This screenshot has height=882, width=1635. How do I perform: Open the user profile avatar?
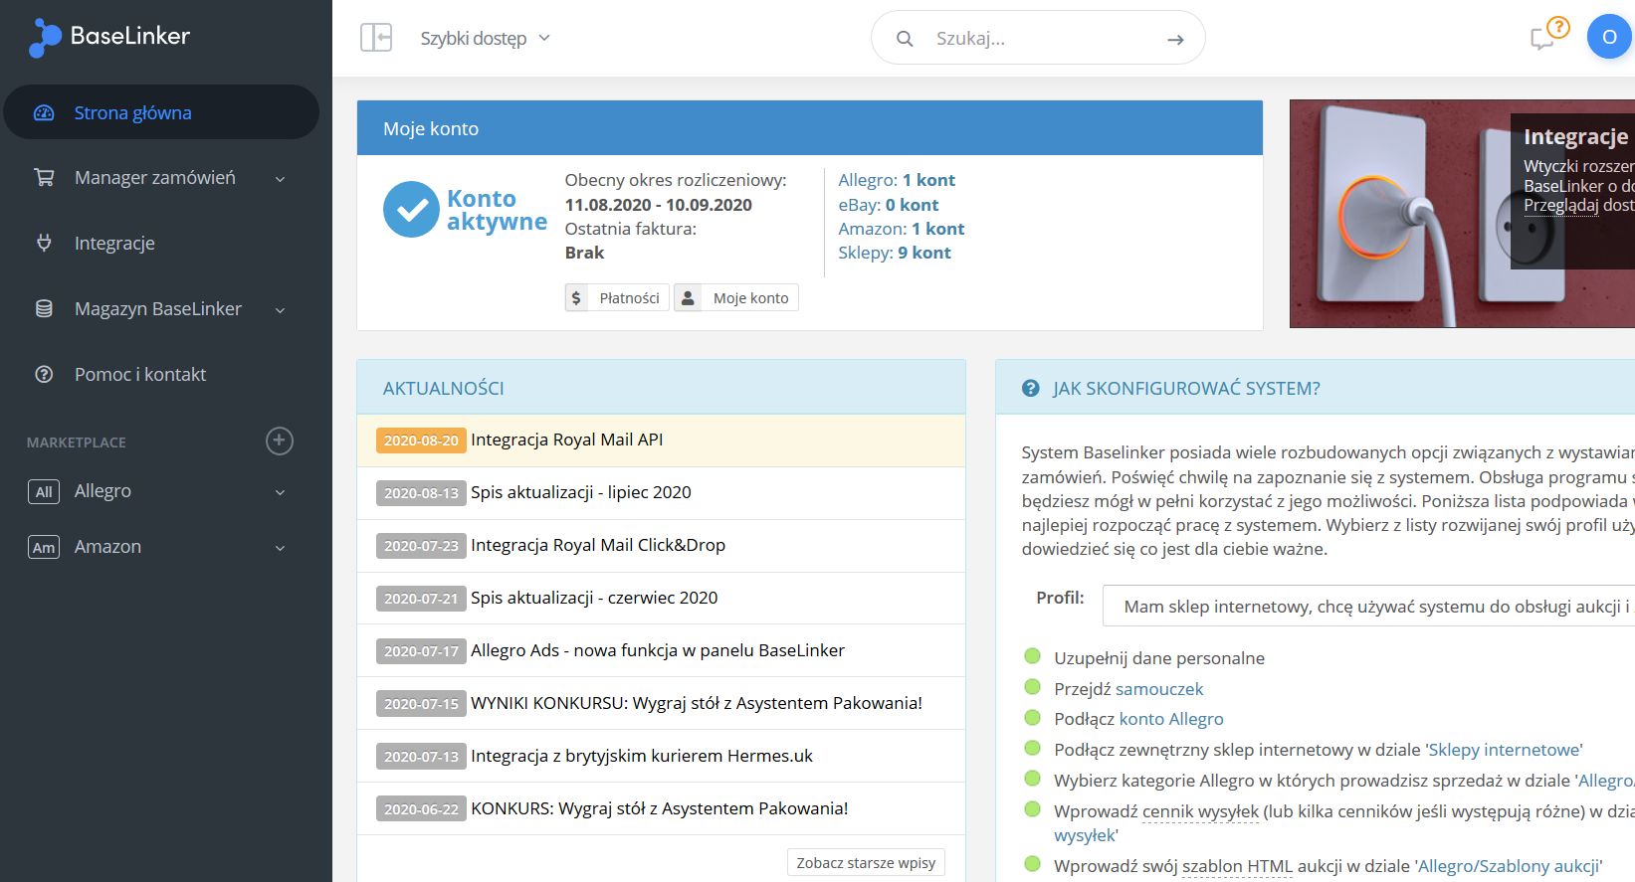coord(1608,38)
